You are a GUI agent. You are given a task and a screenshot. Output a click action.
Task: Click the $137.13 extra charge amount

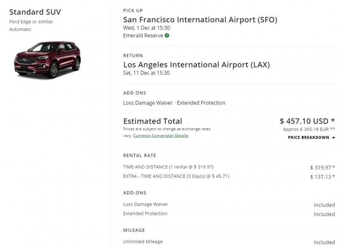click(x=322, y=177)
